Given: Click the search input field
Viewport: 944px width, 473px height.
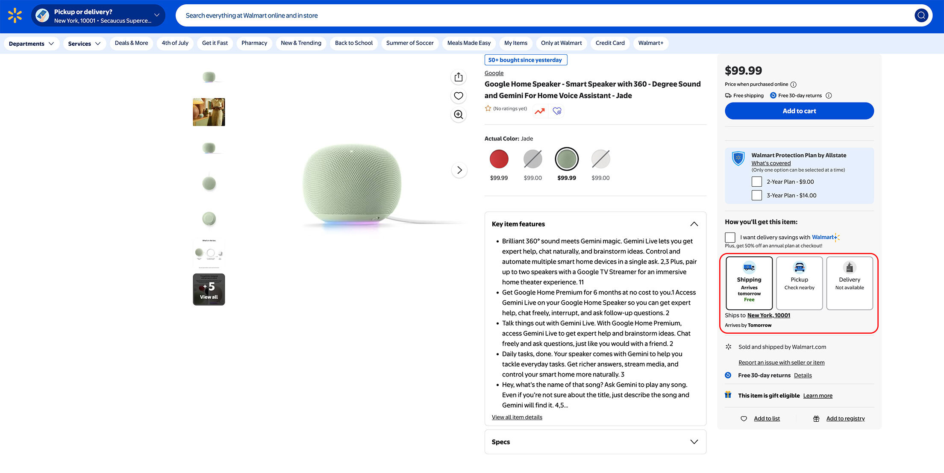Looking at the screenshot, I should (543, 15).
